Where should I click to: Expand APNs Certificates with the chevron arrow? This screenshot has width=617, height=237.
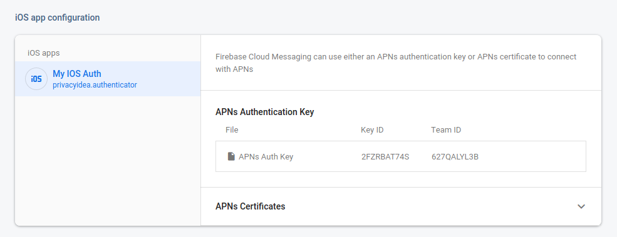[581, 206]
